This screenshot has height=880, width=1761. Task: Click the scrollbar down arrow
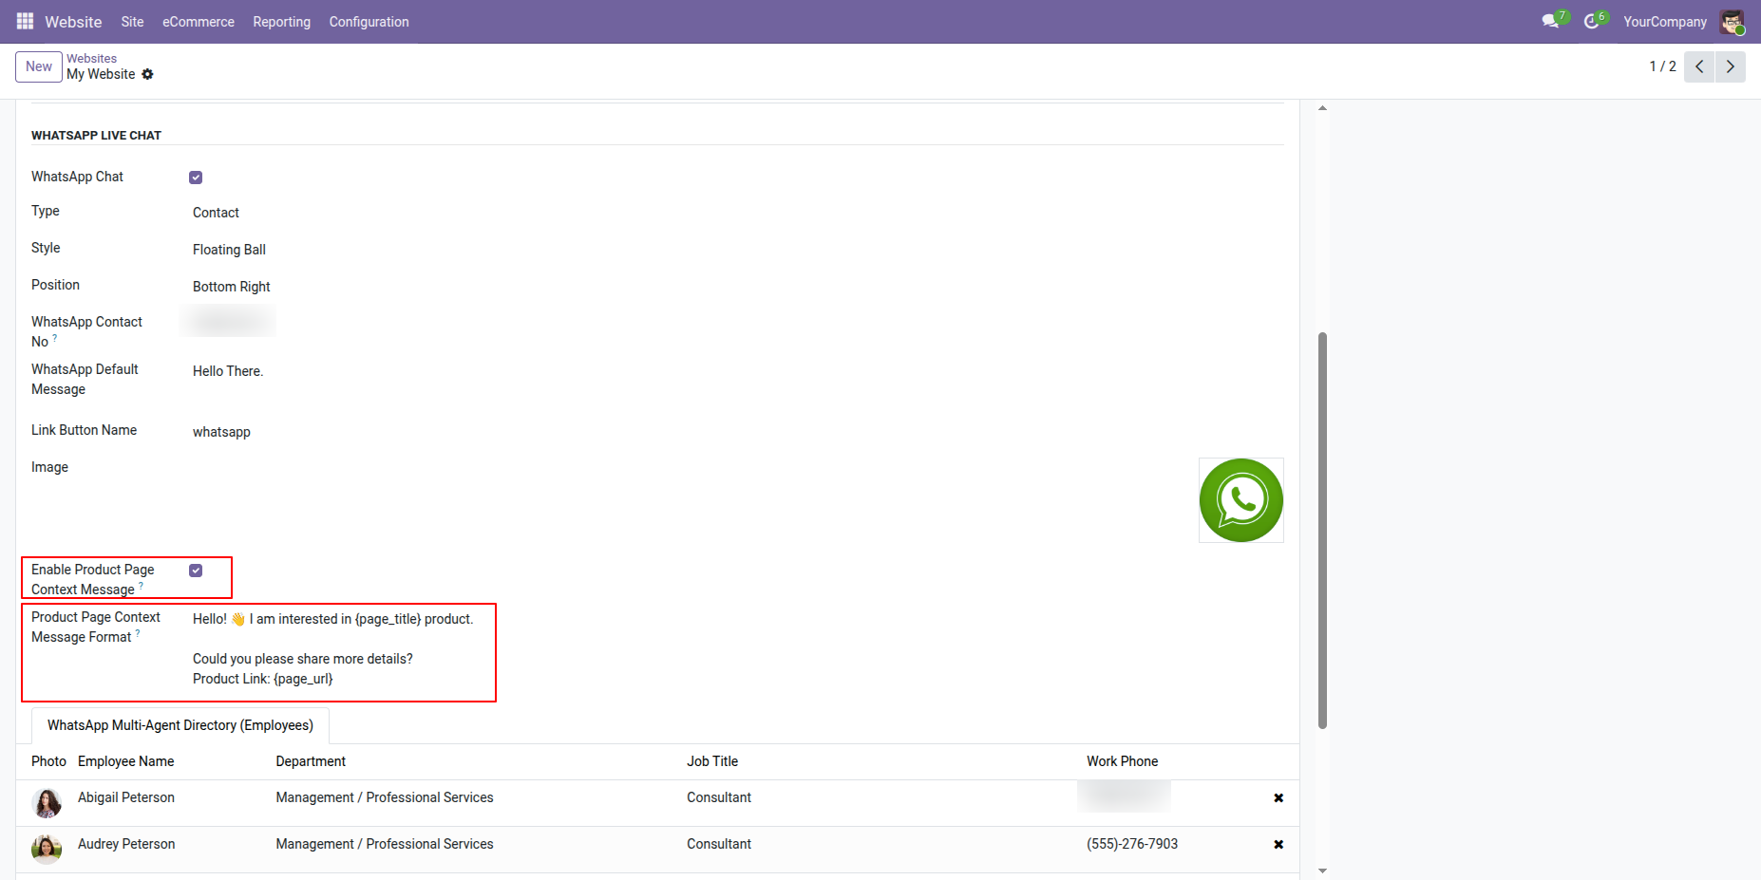1322,871
